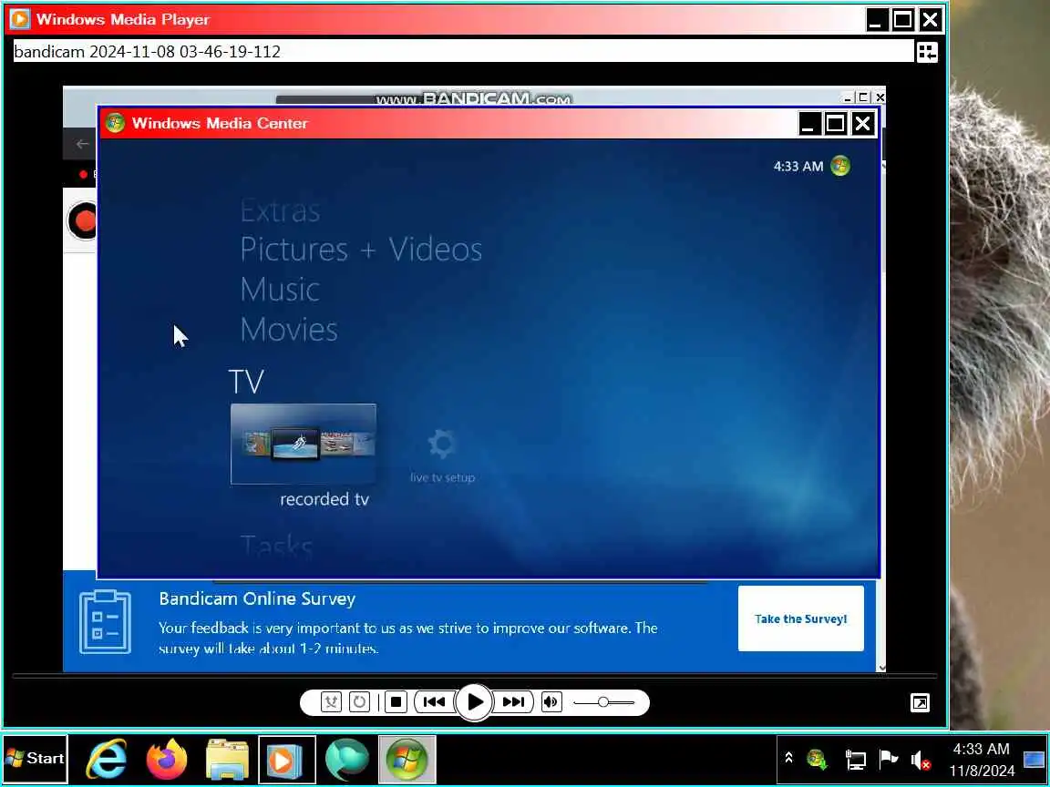Click the Bandicam survey clipboard icon
The height and width of the screenshot is (787, 1050).
pyautogui.click(x=105, y=622)
